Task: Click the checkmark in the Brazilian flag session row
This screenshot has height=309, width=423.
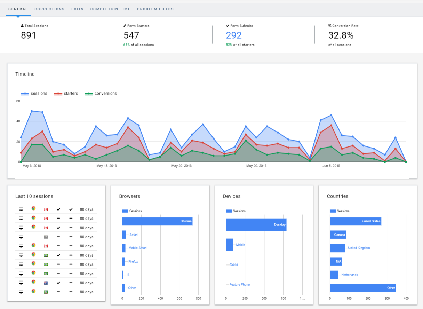Action: (58, 255)
